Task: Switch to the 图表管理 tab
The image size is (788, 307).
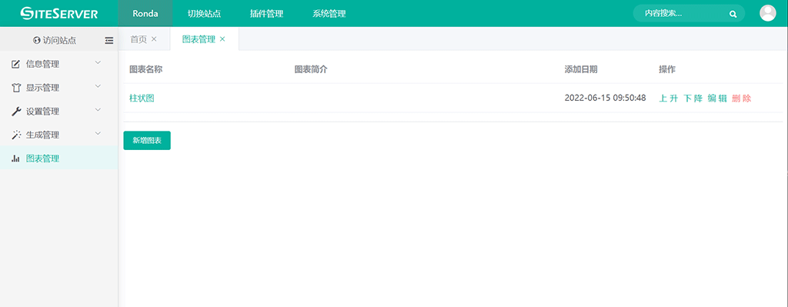Action: [x=199, y=39]
